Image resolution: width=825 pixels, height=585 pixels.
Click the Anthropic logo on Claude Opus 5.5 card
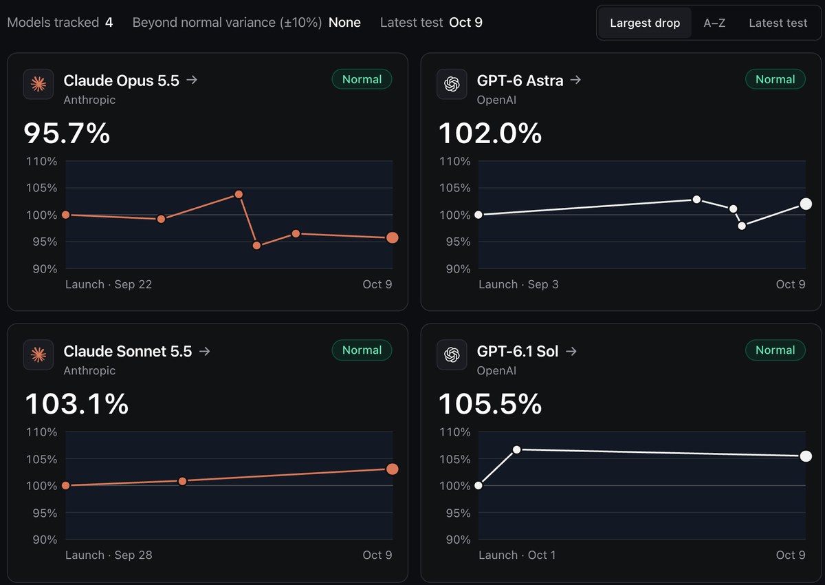38,85
